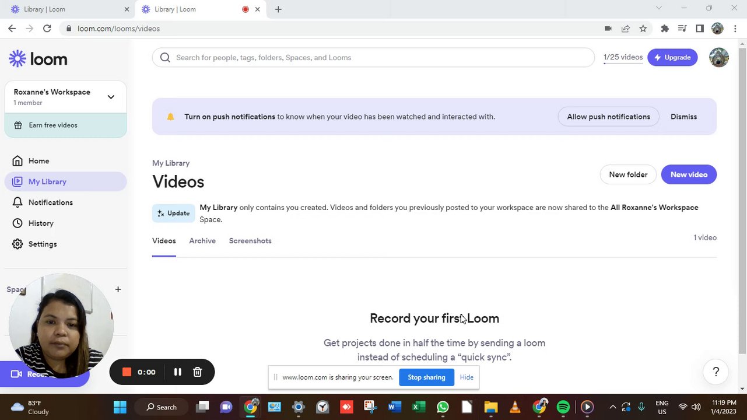
Task: Open WhatsApp from the taskbar
Action: click(443, 407)
